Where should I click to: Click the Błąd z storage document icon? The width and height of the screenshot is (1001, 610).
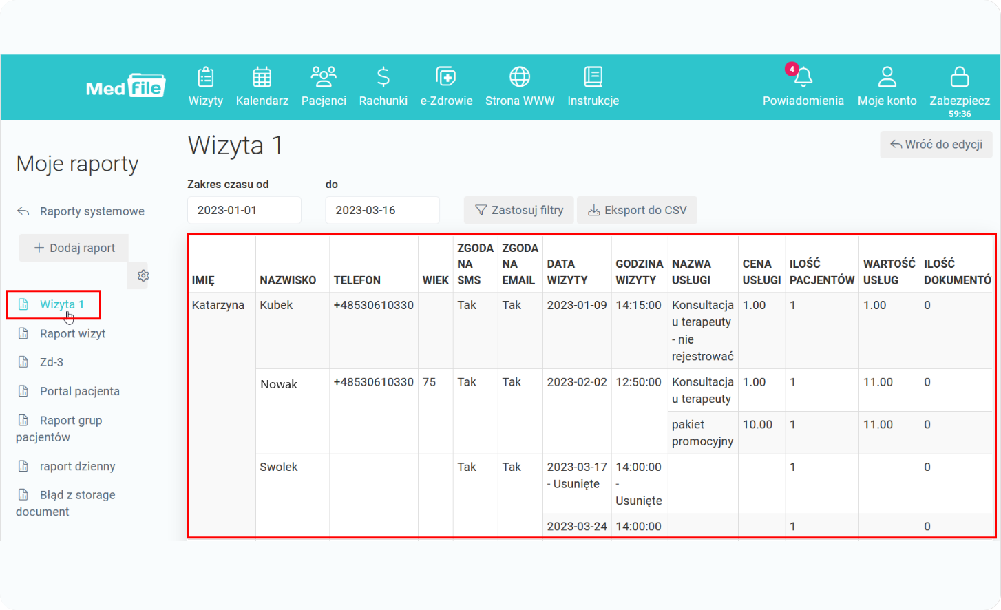(23, 494)
